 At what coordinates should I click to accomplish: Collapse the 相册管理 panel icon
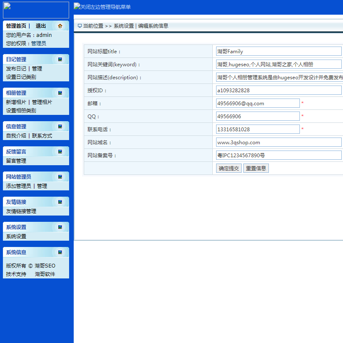[x=60, y=93]
